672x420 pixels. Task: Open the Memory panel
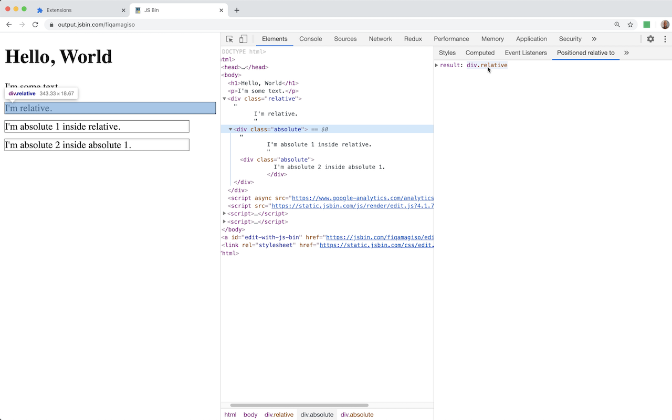(492, 39)
